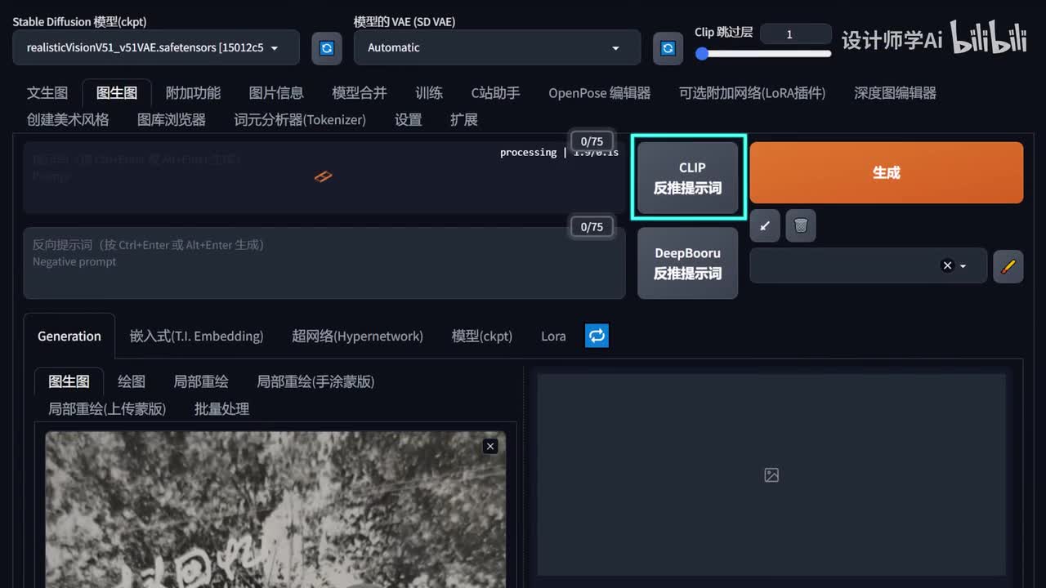Open the style editor pencil icon
Image resolution: width=1046 pixels, height=588 pixels.
pos(1008,266)
